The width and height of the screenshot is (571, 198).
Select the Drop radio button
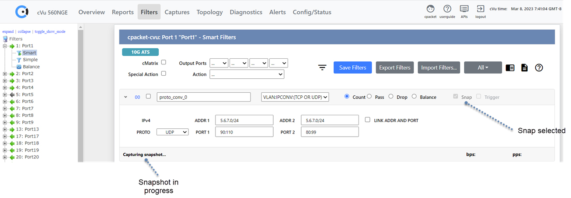391,97
